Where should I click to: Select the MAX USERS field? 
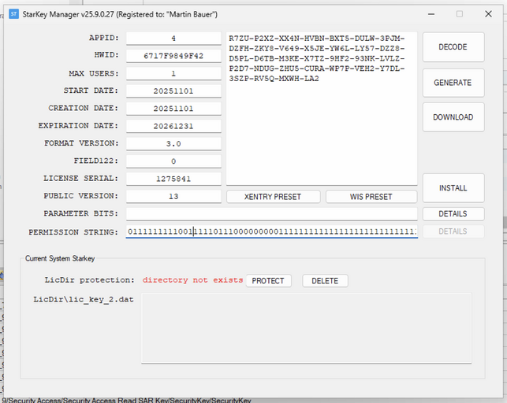[173, 73]
